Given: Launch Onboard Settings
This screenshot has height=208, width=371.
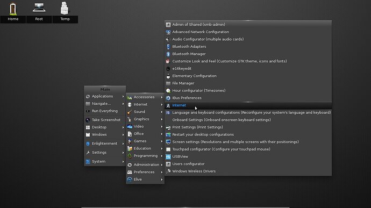Looking at the screenshot, I should pyautogui.click(x=248, y=120).
